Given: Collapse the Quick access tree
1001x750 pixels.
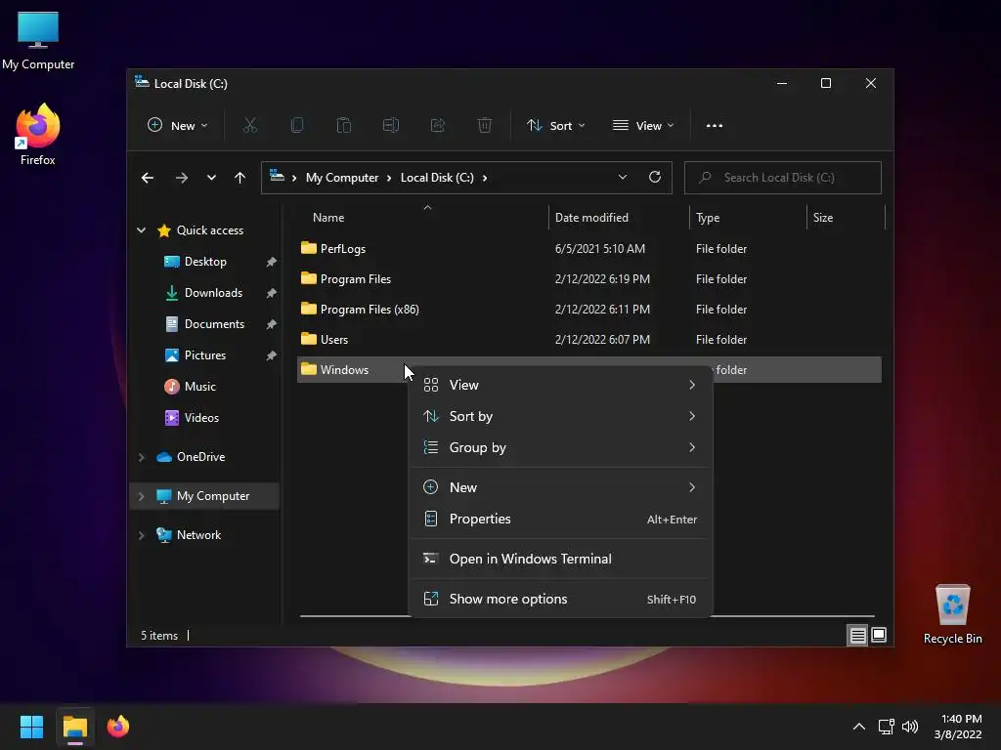Looking at the screenshot, I should pyautogui.click(x=141, y=230).
